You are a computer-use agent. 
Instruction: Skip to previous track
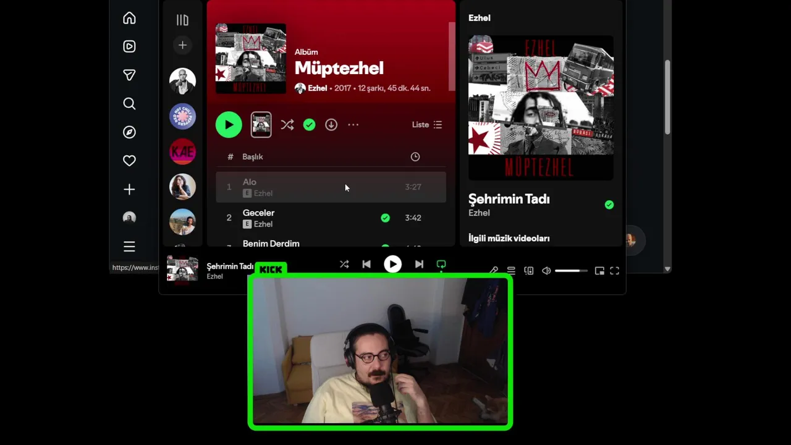366,265
